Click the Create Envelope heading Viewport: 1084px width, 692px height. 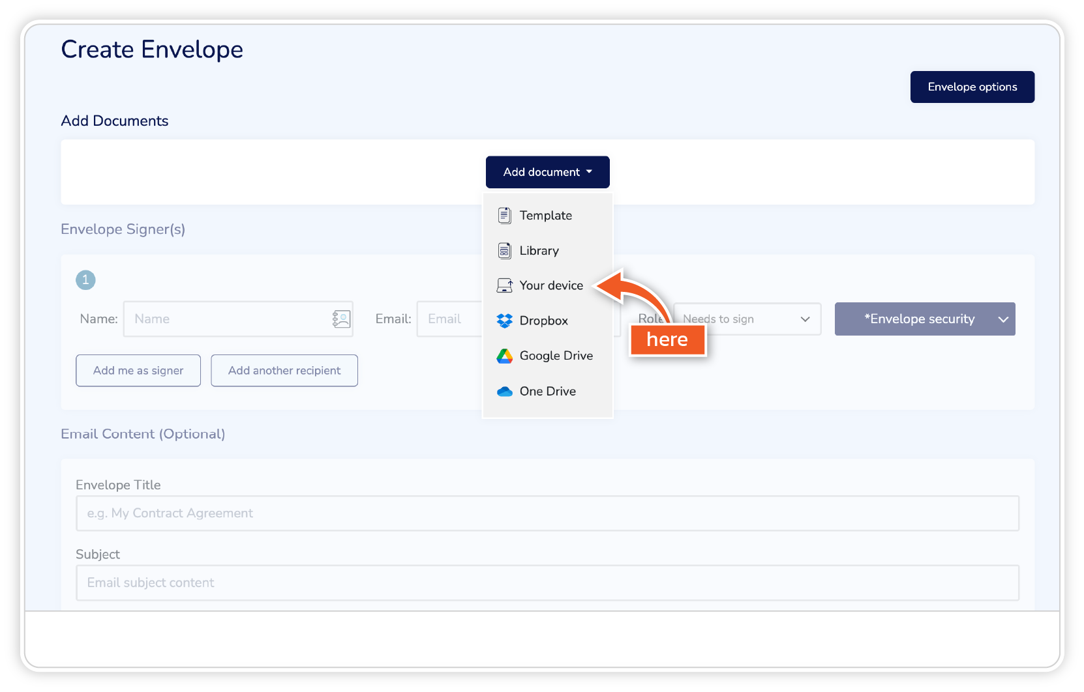click(152, 50)
